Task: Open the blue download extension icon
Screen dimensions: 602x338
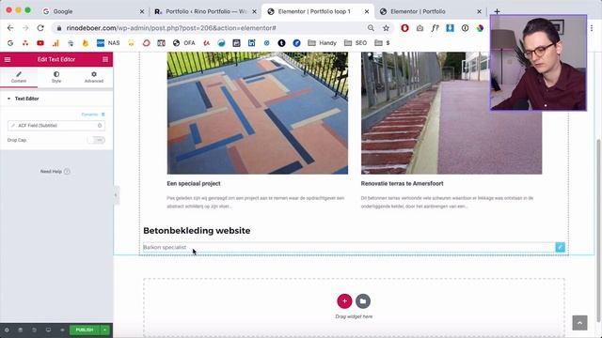Action: (x=450, y=28)
